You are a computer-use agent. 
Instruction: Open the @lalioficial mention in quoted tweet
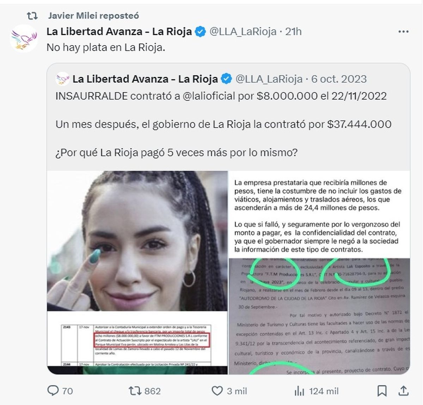[209, 96]
